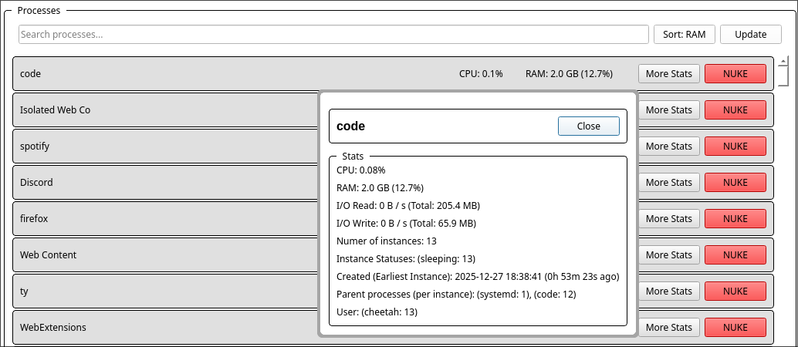Nuke the Isolated Web Co process
798x347 pixels.
(x=735, y=110)
